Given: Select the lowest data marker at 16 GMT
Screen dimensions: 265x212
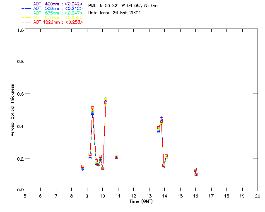Looking at the screenshot, I should [x=196, y=175].
